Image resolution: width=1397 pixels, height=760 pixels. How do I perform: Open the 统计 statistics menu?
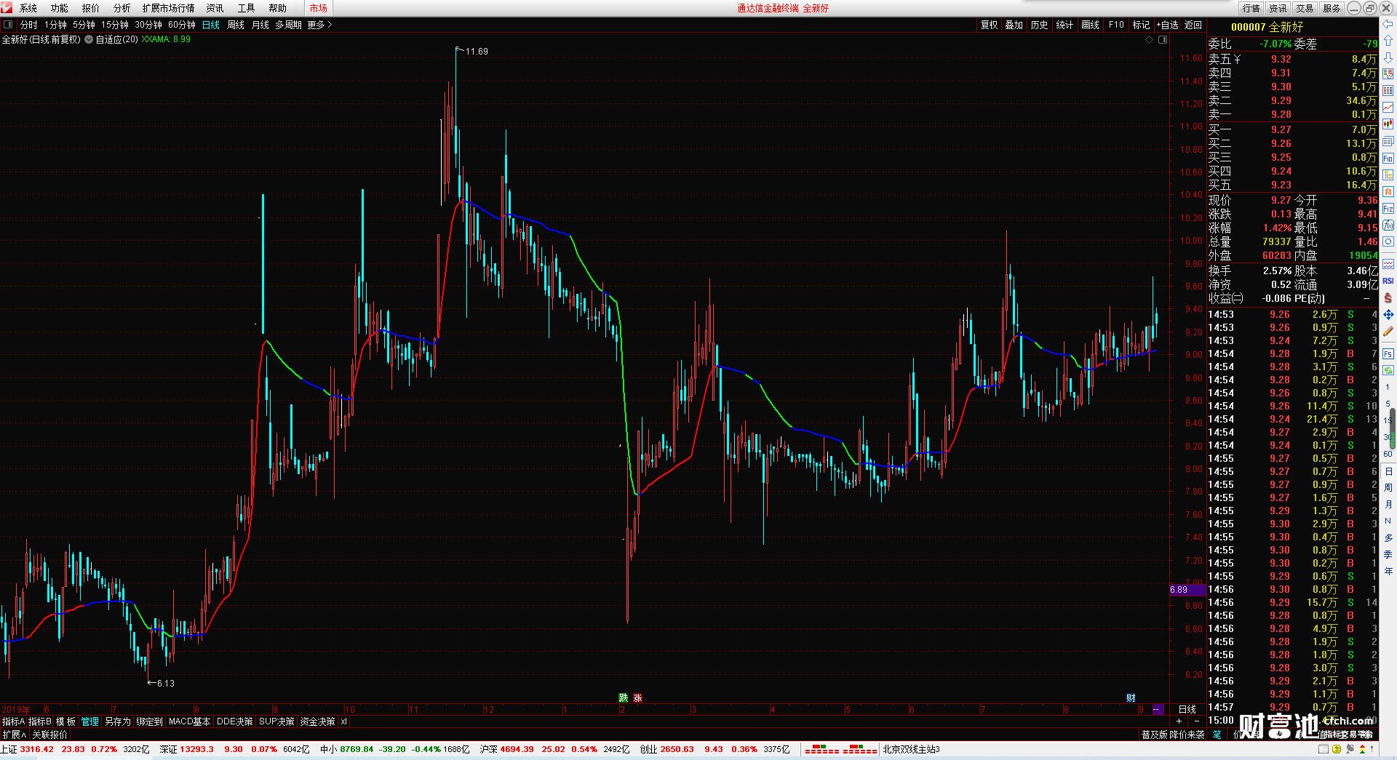[1064, 25]
